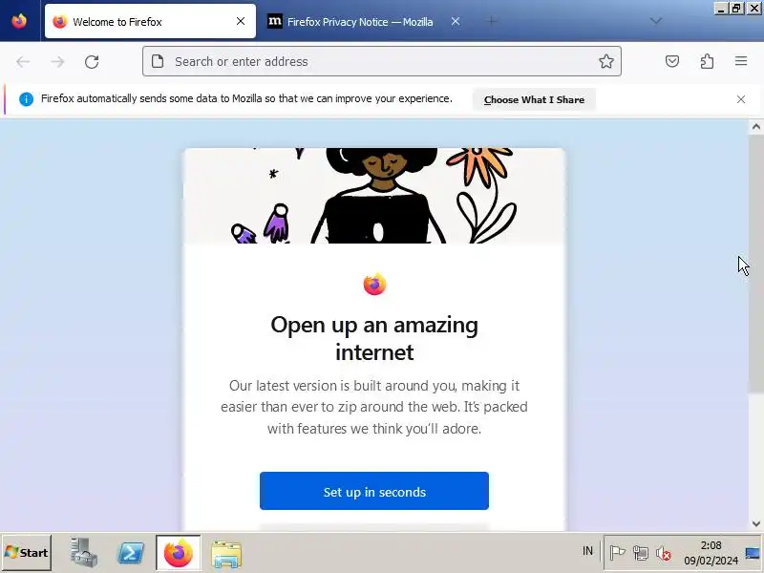764x573 pixels.
Task: Click the Firefox View icon
Action: click(x=19, y=21)
